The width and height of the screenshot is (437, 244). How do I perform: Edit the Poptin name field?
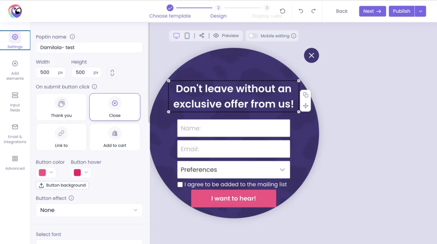(x=89, y=47)
